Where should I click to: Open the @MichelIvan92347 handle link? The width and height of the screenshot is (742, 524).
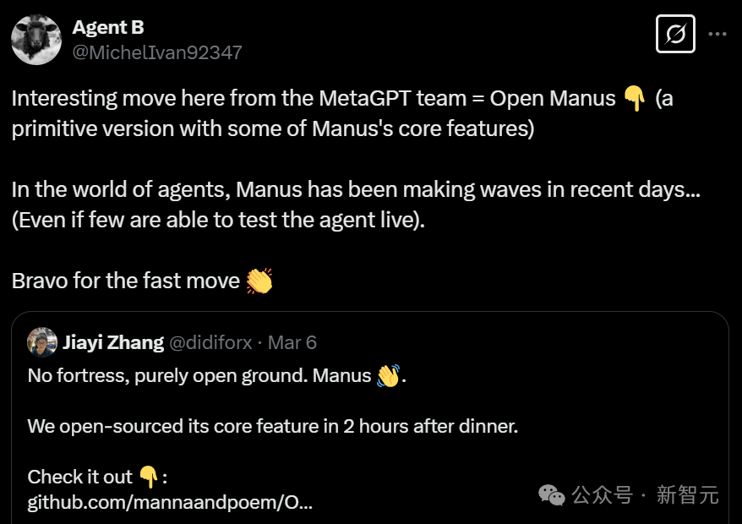point(157,52)
